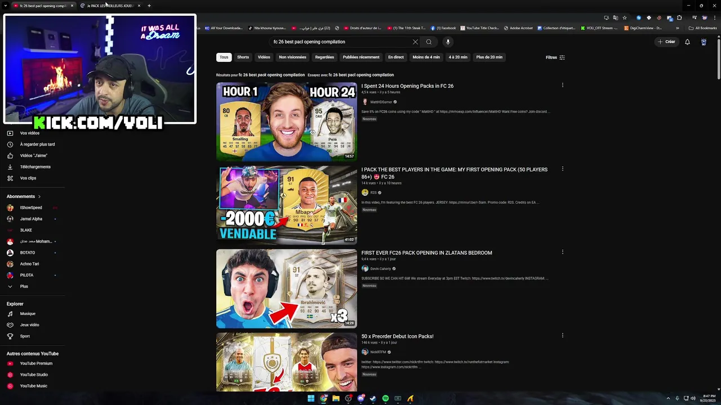The width and height of the screenshot is (721, 405).
Task: Open Adobe Acrobat bookmark
Action: pos(518,28)
